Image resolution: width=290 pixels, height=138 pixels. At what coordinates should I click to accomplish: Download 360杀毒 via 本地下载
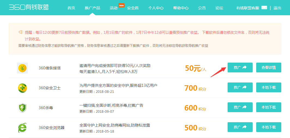click(268, 107)
